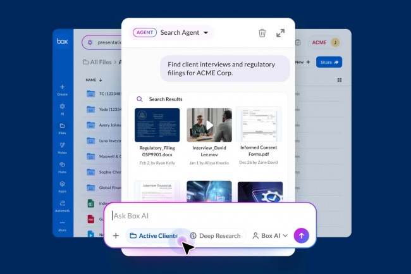This screenshot has height=274, width=411.
Task: Open the blue shield house image thumbnail
Action: 209,191
